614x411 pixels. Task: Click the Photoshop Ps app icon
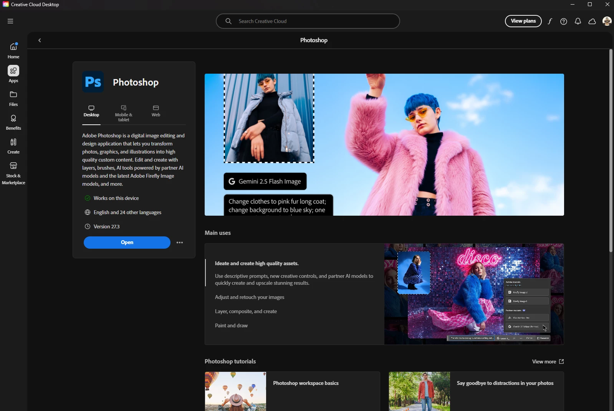93,82
